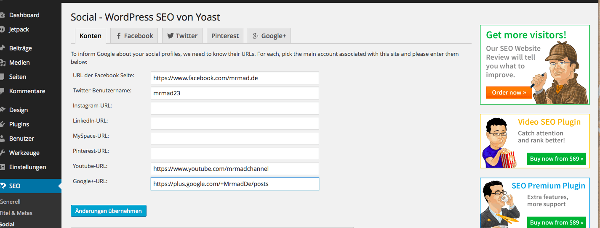Click the Werkzeuge wrench icon
The image size is (600, 228).
2,153
